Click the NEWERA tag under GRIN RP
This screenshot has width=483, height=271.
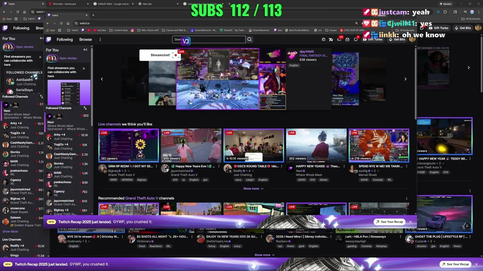128,180
